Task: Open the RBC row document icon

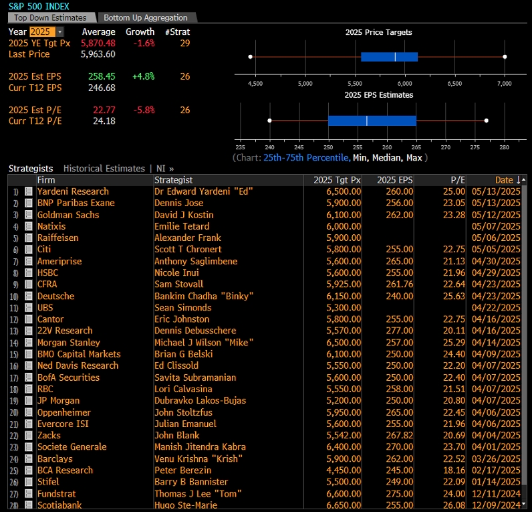Action: (x=29, y=390)
